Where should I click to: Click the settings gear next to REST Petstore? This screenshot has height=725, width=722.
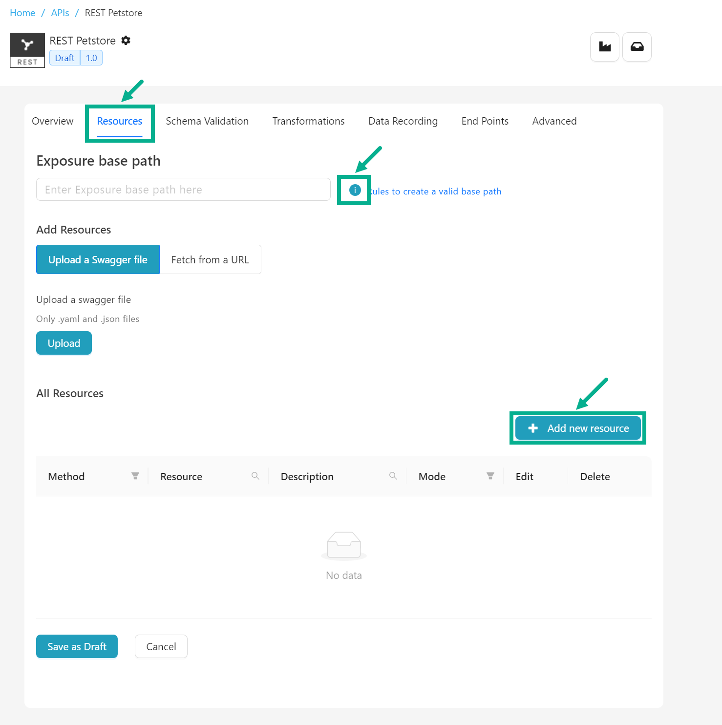click(126, 41)
